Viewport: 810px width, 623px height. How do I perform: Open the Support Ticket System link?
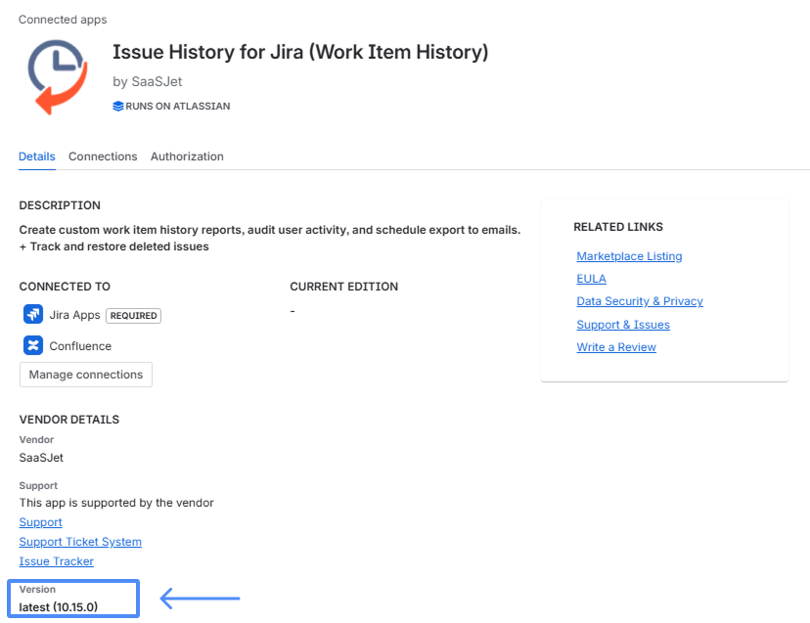(x=80, y=542)
